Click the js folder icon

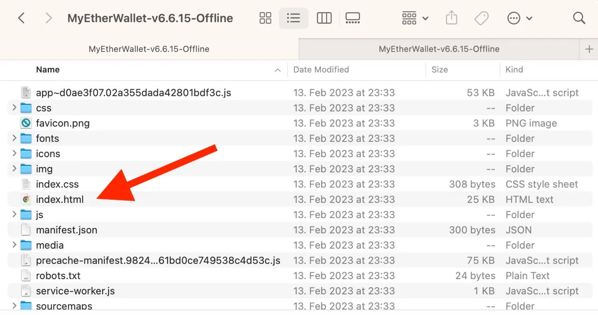pyautogui.click(x=26, y=214)
